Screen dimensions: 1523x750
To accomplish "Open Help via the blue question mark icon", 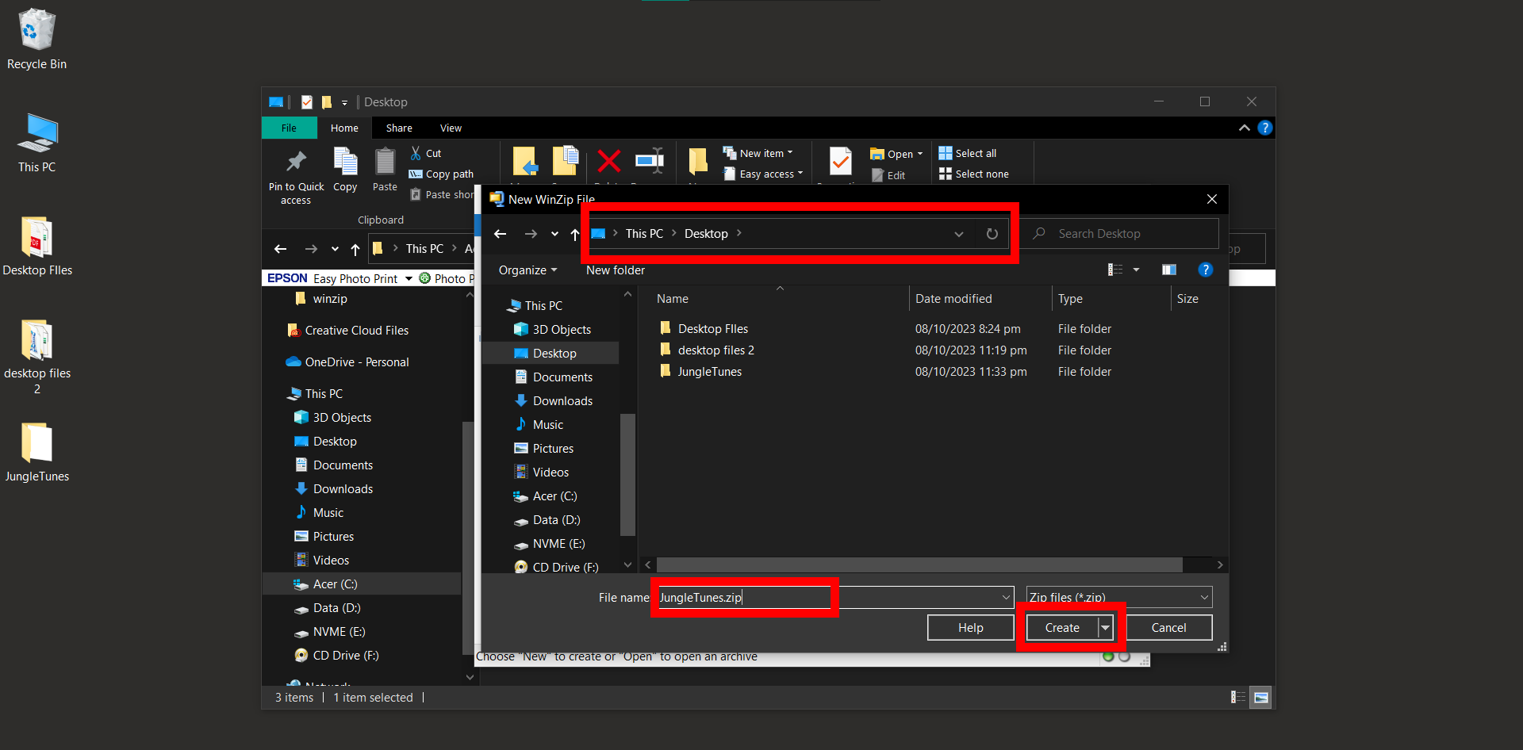I will (x=1207, y=270).
